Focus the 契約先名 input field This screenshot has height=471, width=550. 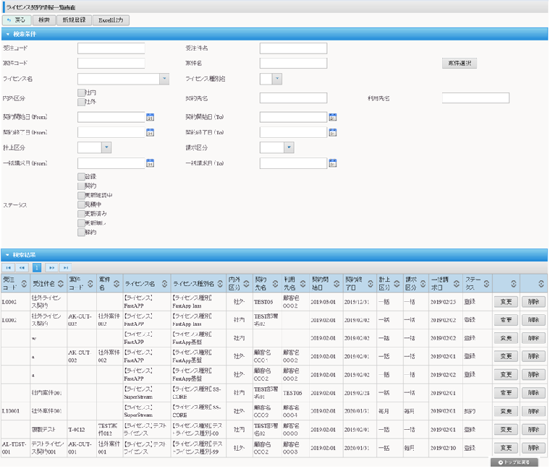293,98
